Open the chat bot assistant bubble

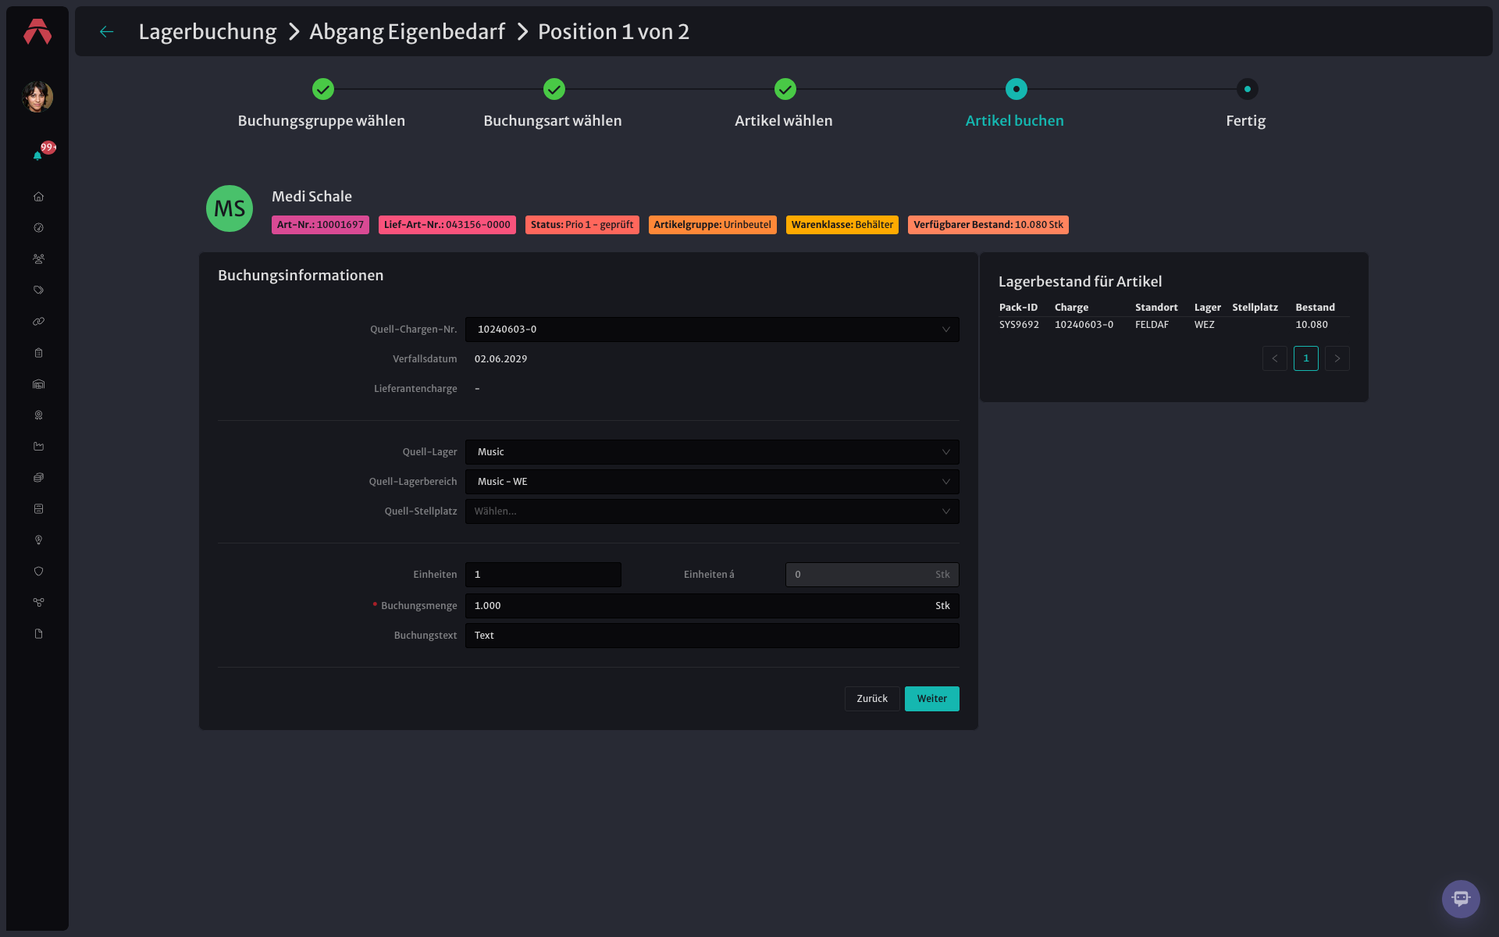point(1461,899)
